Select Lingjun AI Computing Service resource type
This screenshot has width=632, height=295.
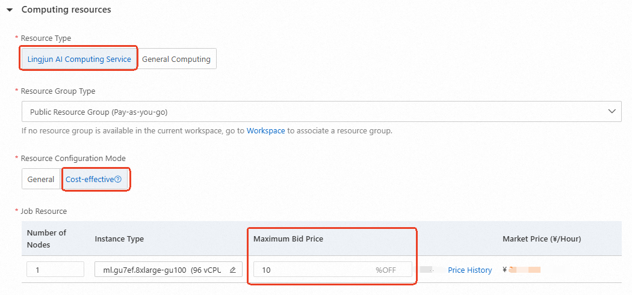pos(79,59)
